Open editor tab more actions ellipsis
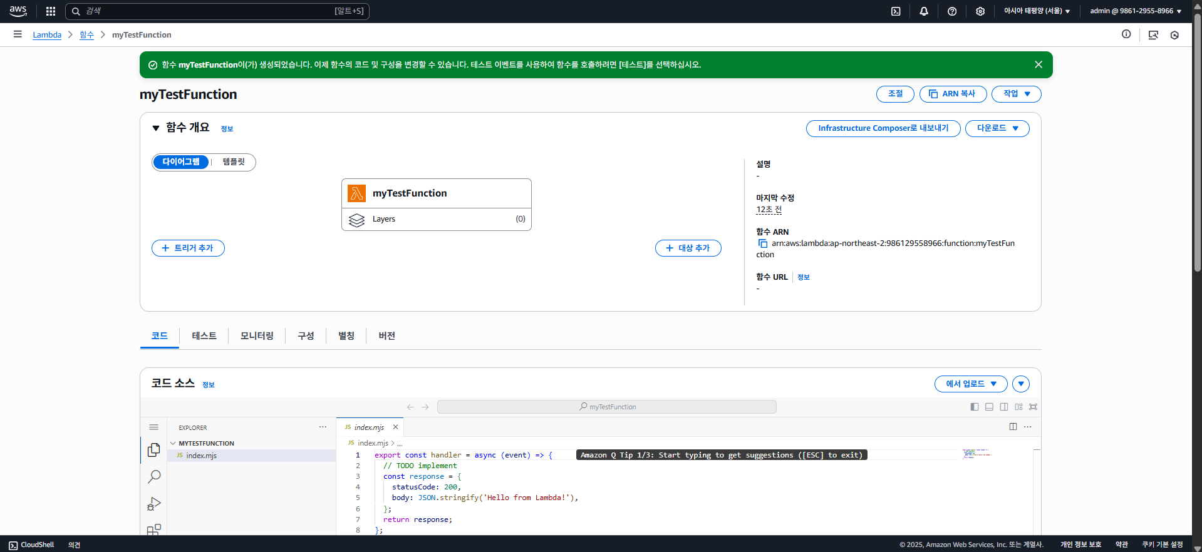Viewport: 1202px width, 552px height. click(x=1028, y=427)
